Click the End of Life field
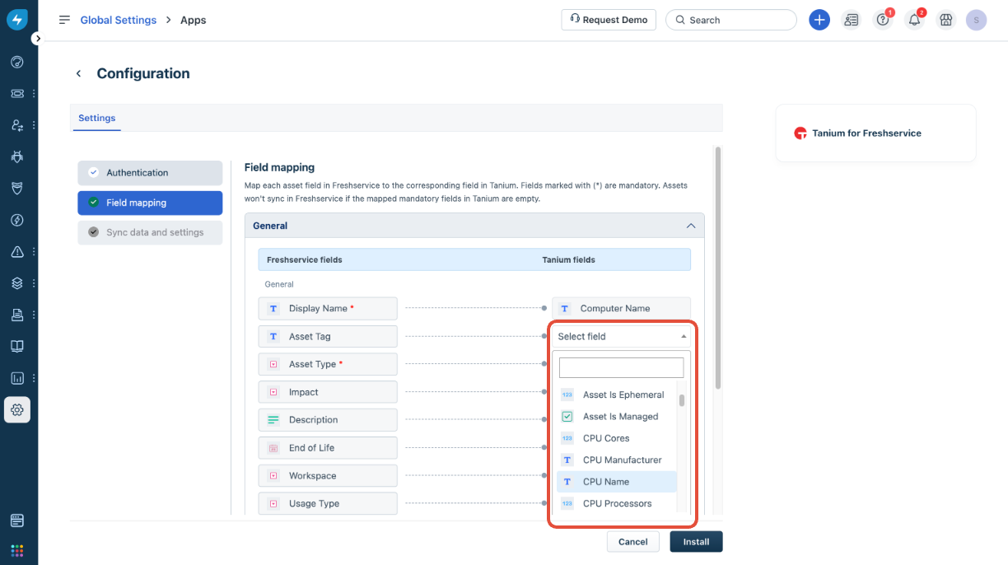 (328, 448)
